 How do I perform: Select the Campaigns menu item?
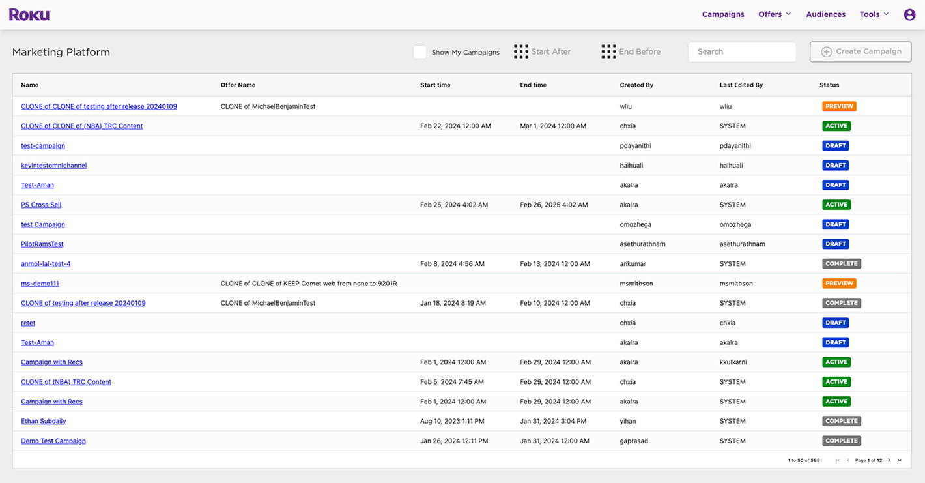point(723,14)
